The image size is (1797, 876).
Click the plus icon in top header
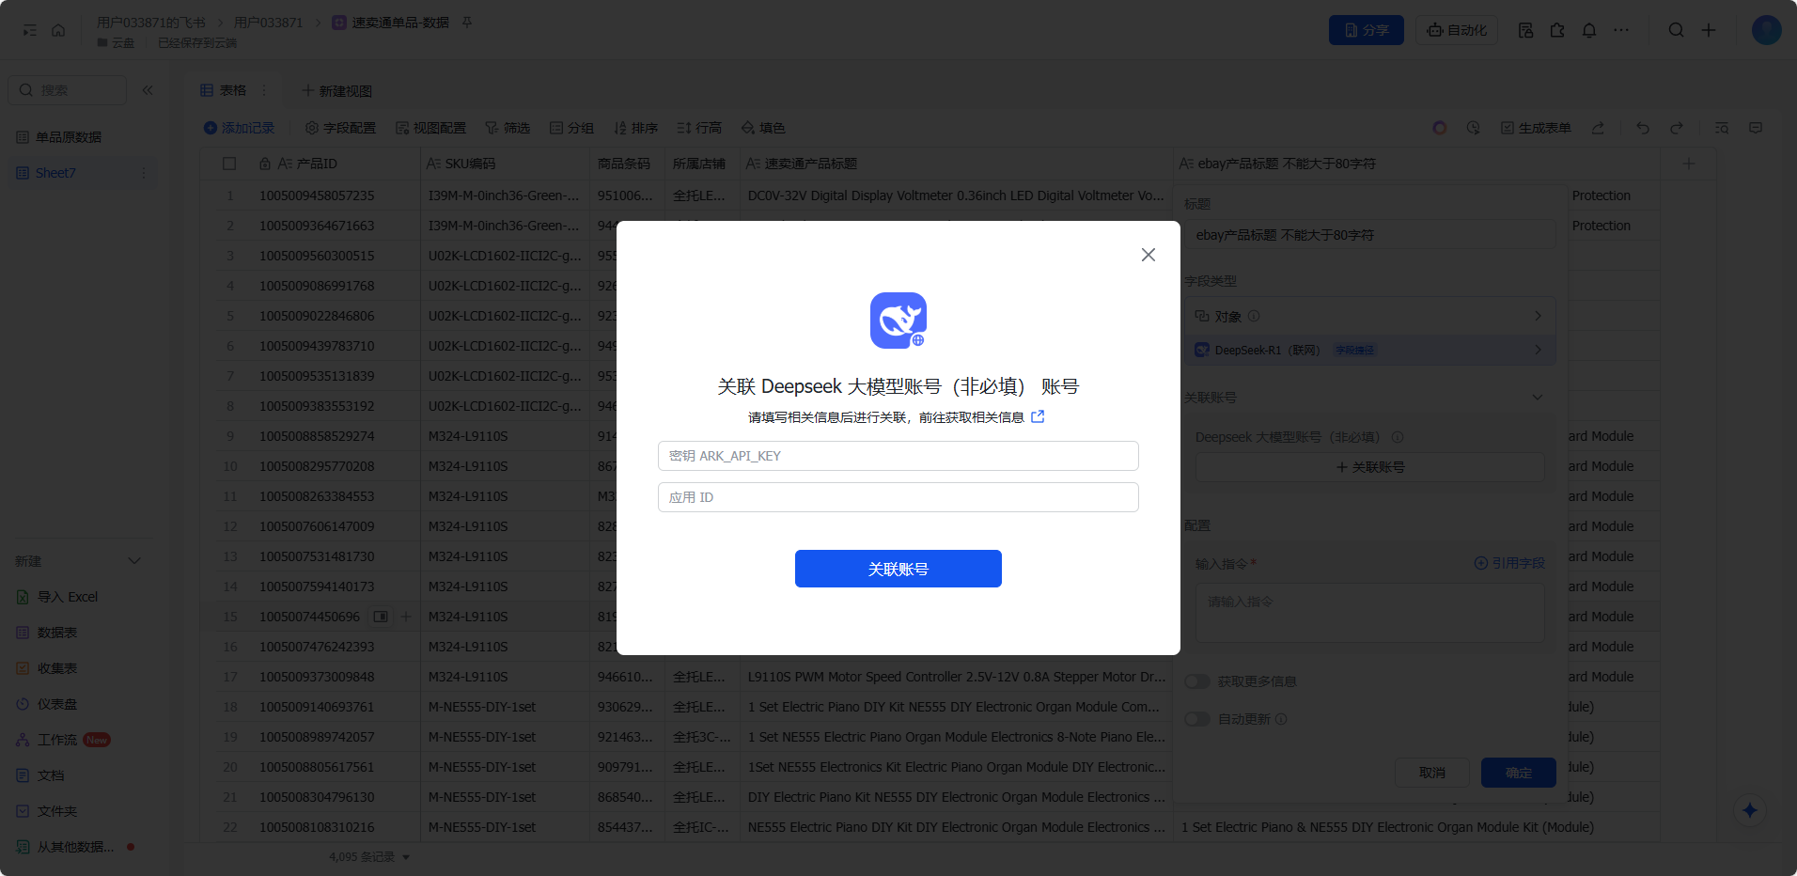coord(1709,30)
